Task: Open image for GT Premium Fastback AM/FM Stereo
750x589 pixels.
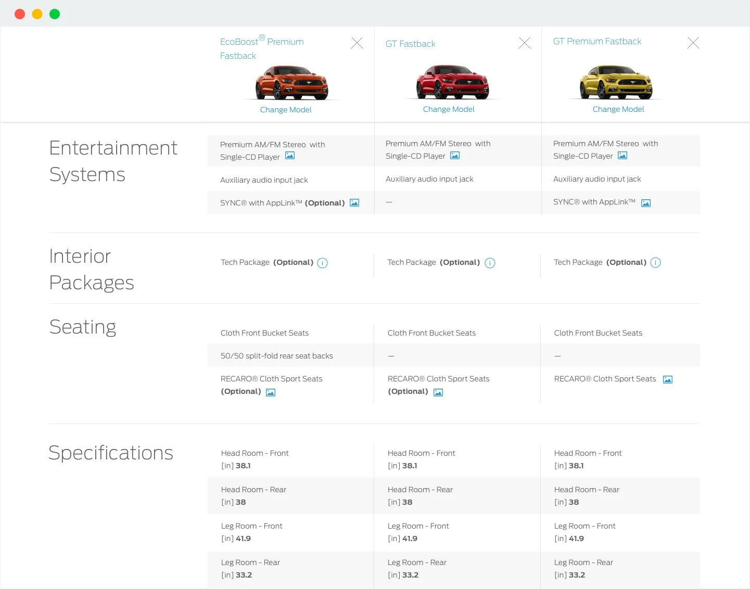Action: click(622, 156)
